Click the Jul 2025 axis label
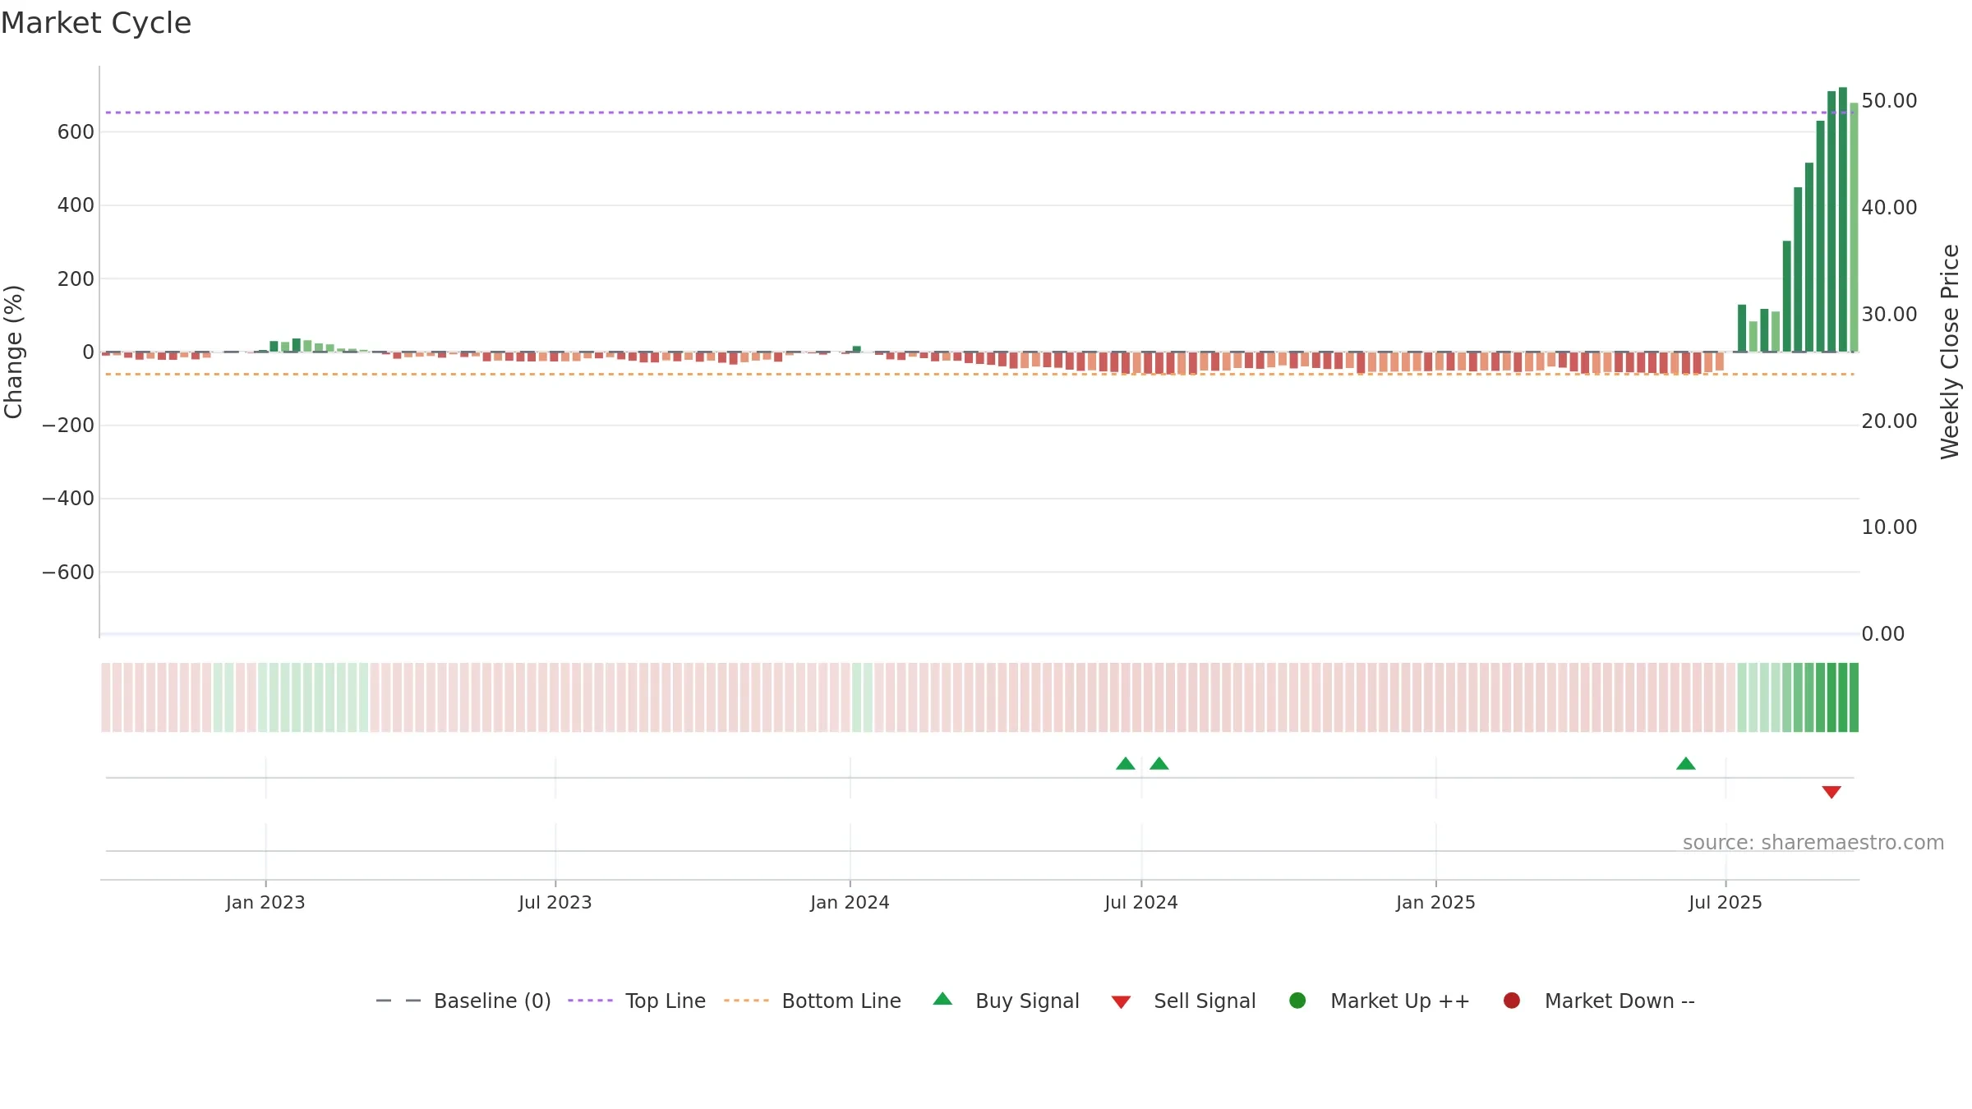 coord(1725,903)
